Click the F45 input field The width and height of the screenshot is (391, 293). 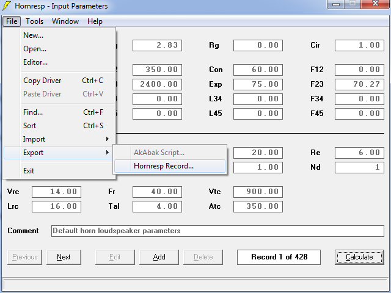tap(359, 114)
